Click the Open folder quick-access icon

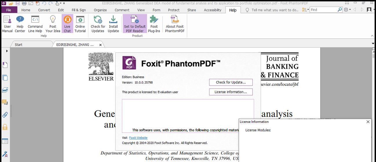pyautogui.click(x=11, y=3)
